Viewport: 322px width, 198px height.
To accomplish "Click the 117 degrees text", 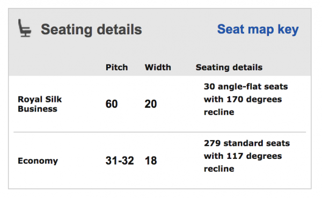I will point(254,156).
